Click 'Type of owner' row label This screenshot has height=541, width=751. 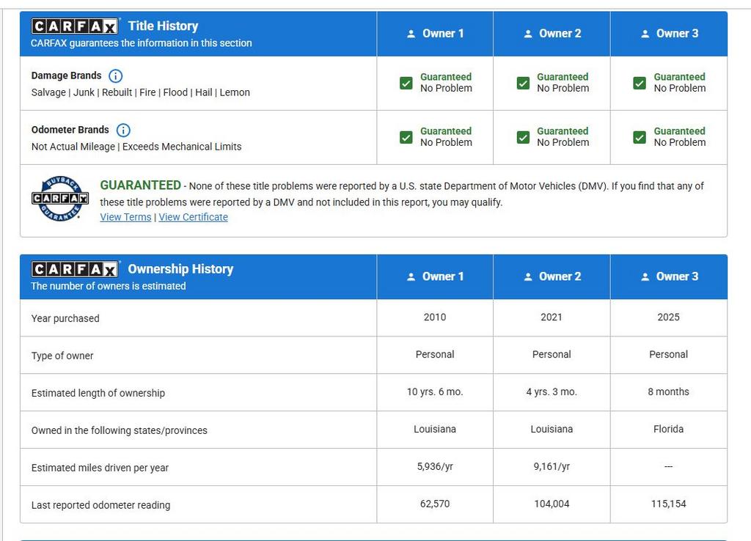(62, 356)
